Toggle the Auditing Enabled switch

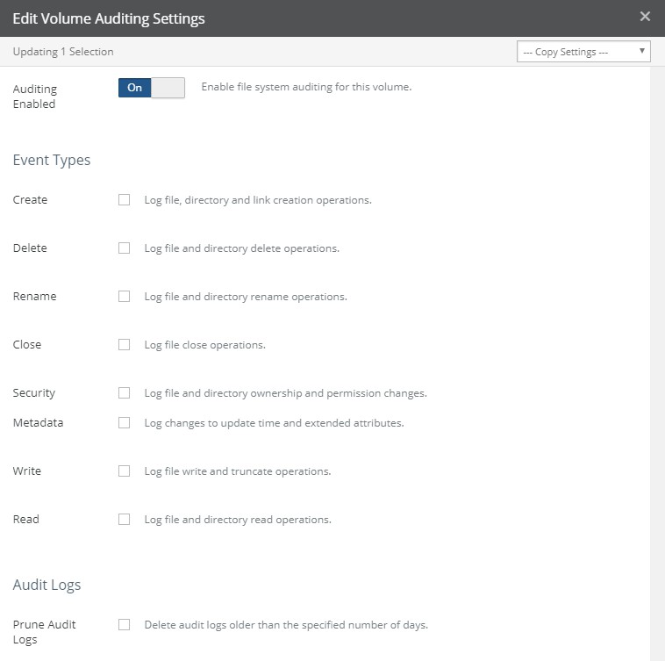point(152,88)
